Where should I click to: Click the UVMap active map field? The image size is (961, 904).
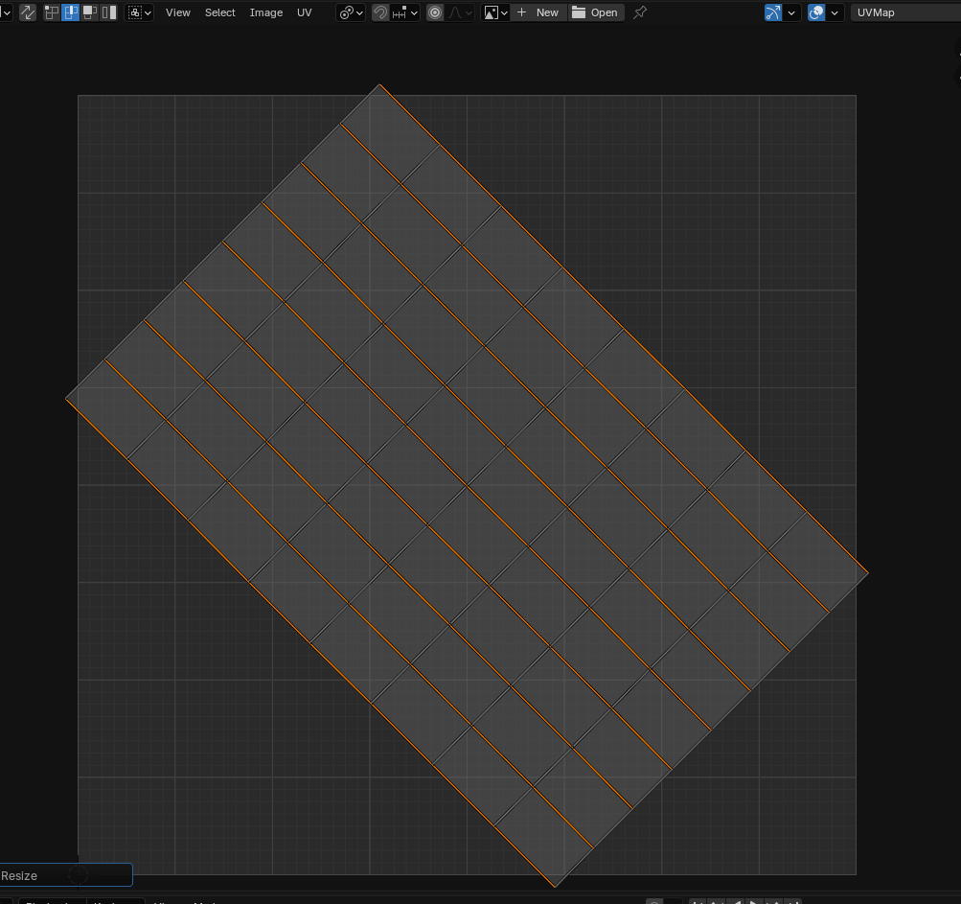click(x=905, y=12)
